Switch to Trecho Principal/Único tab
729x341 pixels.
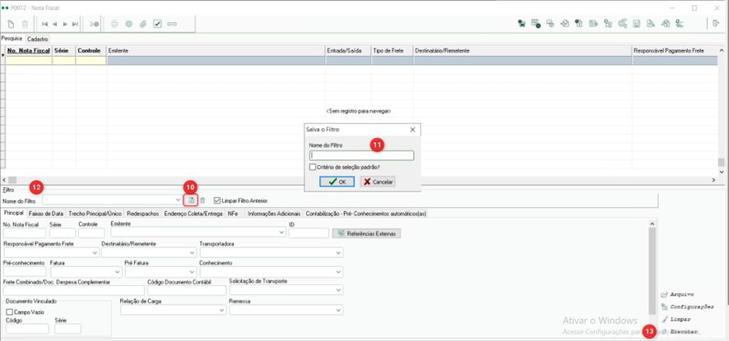pos(95,214)
